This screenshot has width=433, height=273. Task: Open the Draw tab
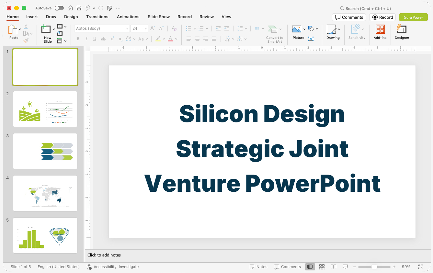[51, 17]
